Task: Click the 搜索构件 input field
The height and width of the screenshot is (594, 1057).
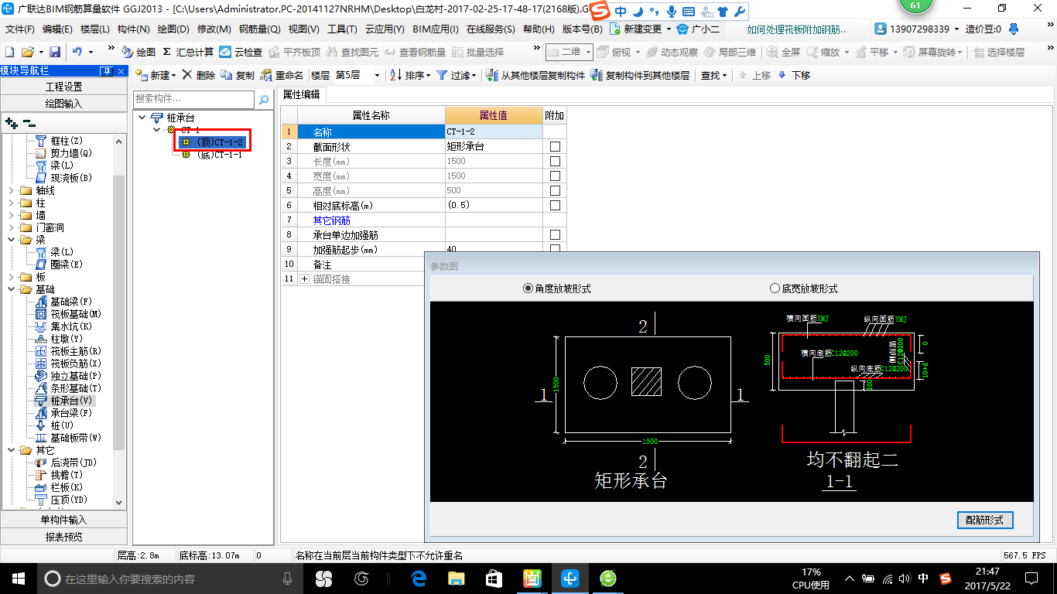Action: point(193,99)
